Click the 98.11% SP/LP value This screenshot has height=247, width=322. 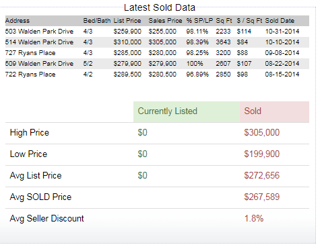tap(197, 32)
